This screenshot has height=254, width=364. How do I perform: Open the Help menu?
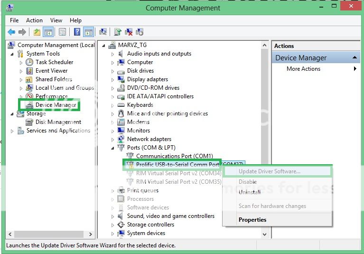pos(75,20)
